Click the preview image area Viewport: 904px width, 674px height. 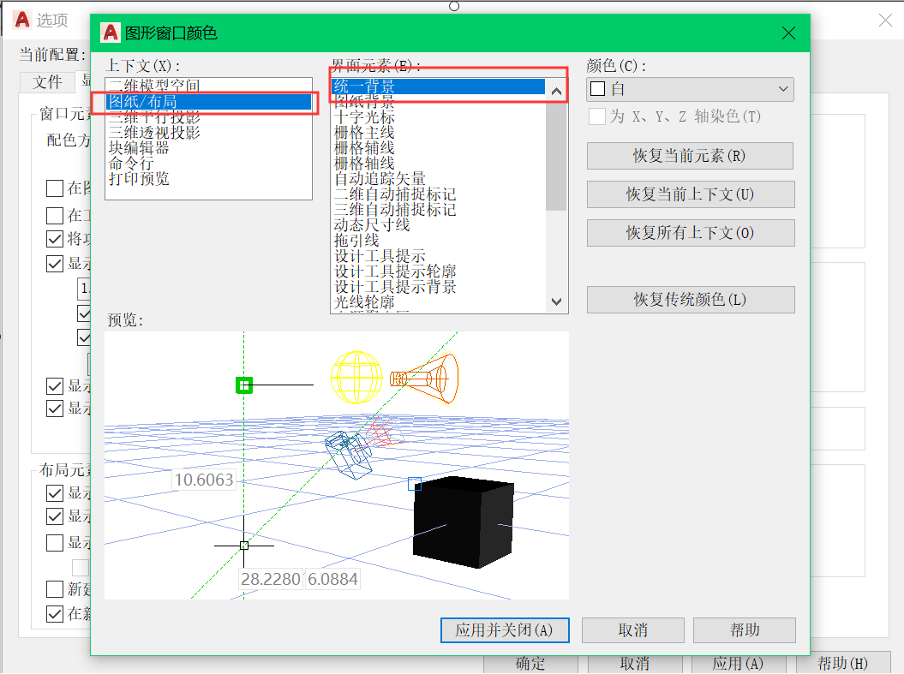337,466
